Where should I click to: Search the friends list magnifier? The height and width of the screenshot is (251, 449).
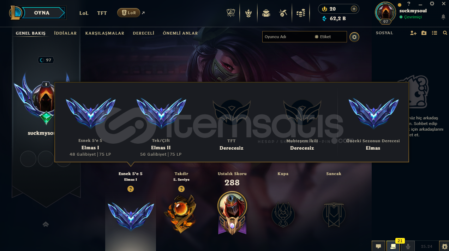445,33
